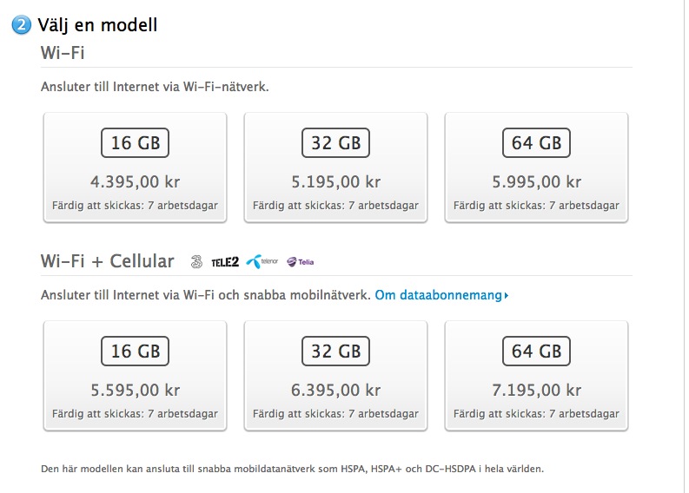Click the Tele2 carrier logo

point(225,262)
